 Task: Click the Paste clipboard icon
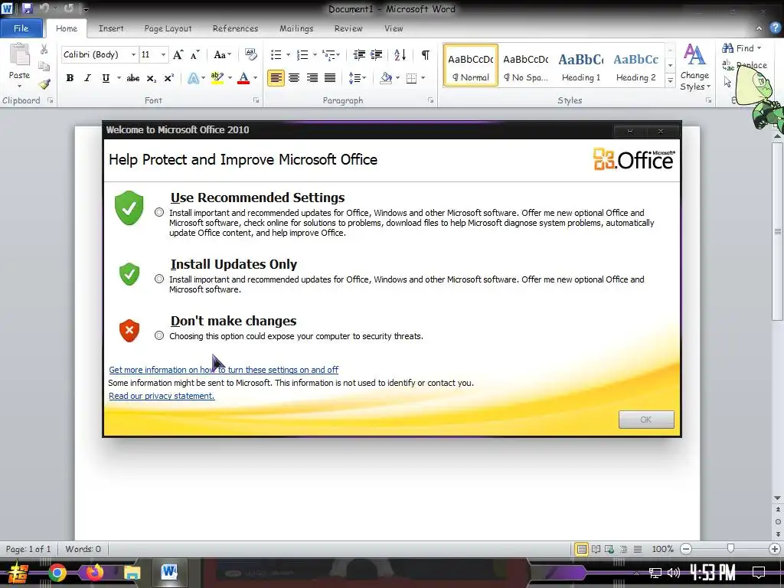coord(19,55)
